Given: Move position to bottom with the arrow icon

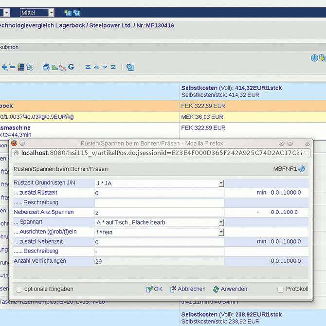Looking at the screenshot, I should click(113, 67).
